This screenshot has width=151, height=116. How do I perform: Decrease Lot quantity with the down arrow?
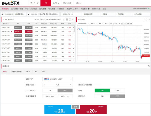pyautogui.click(x=71, y=85)
